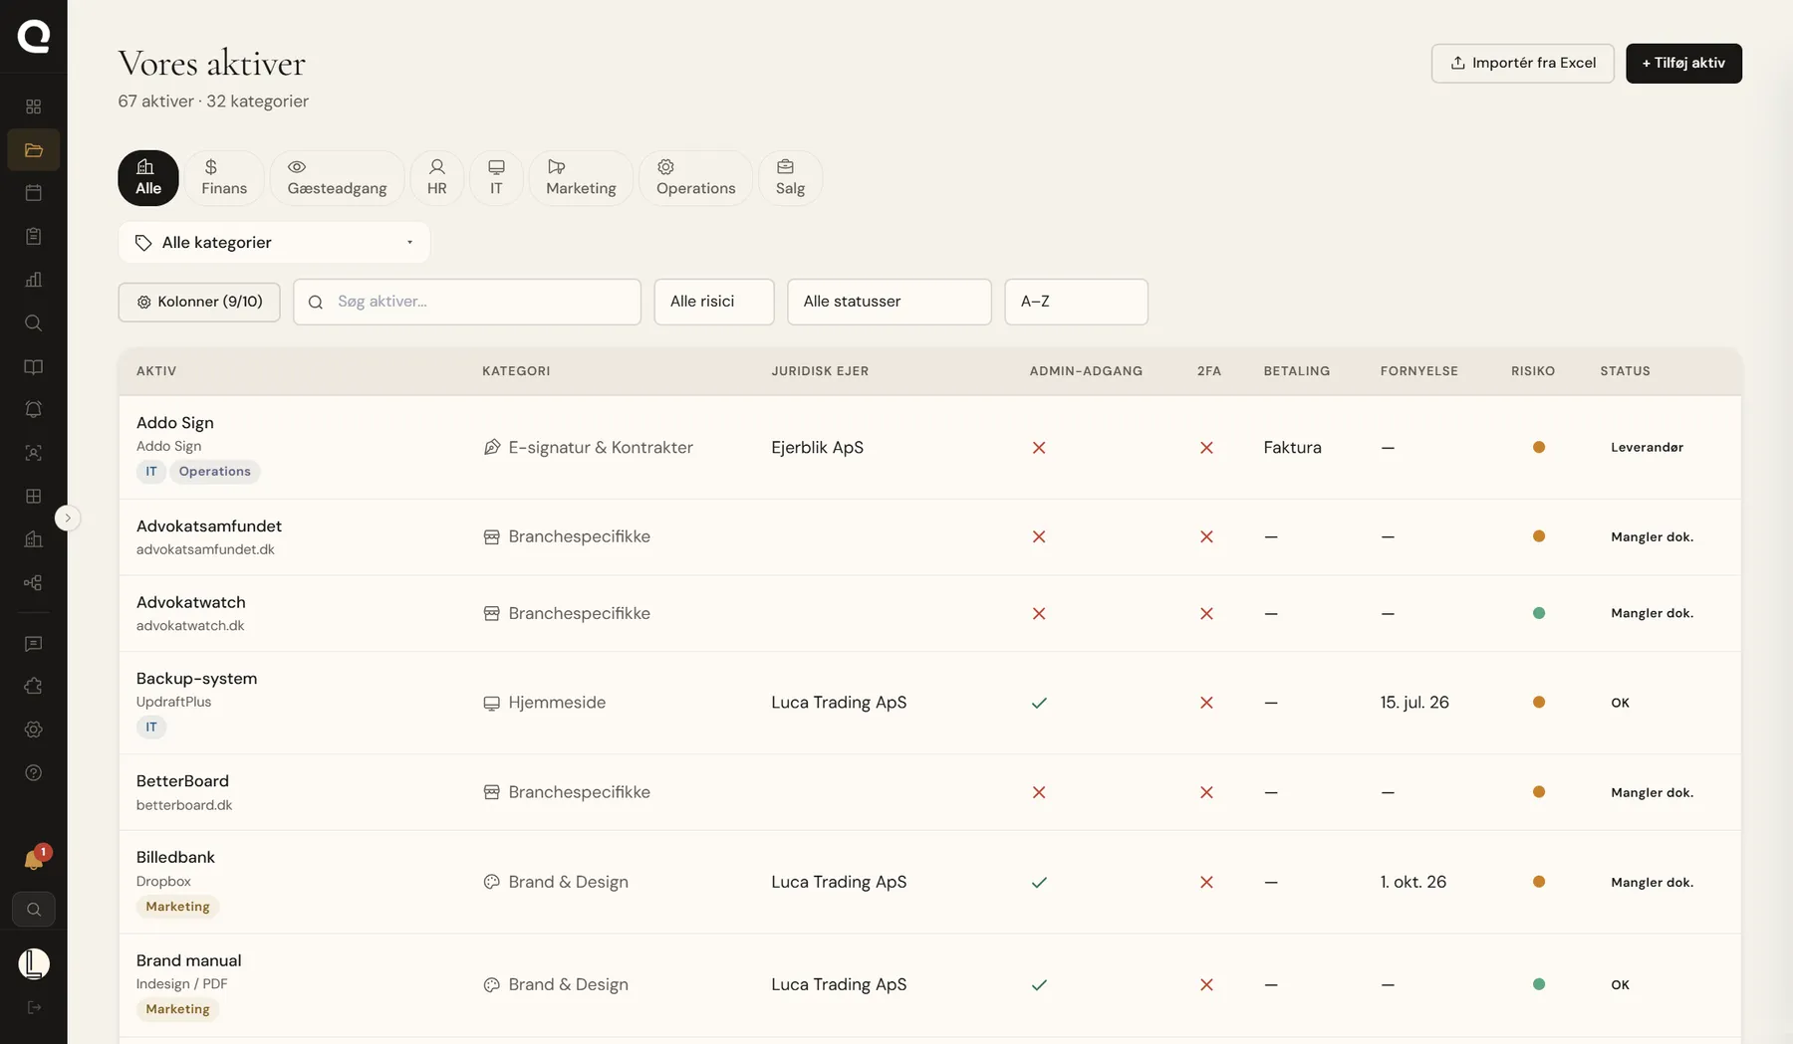Switch to the Operations tab

[695, 178]
